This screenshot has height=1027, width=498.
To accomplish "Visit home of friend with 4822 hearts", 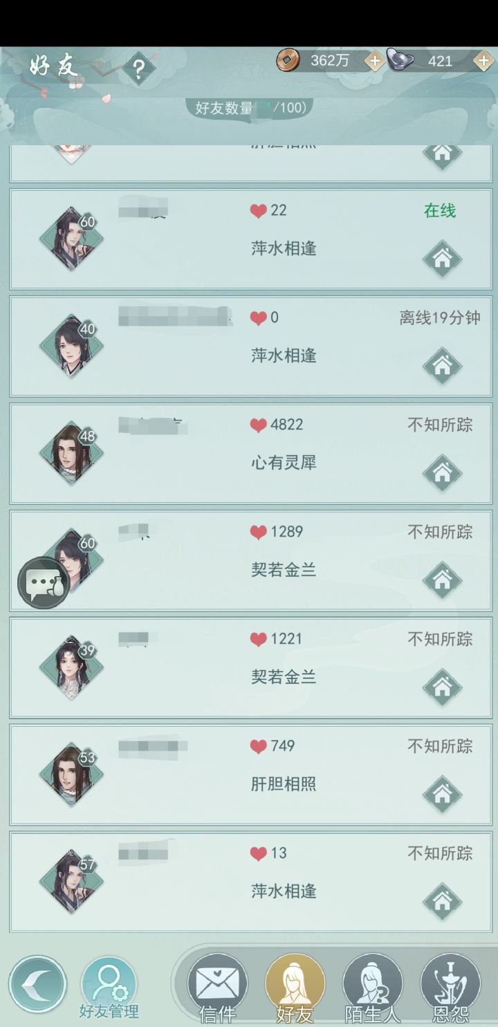I will pos(442,472).
